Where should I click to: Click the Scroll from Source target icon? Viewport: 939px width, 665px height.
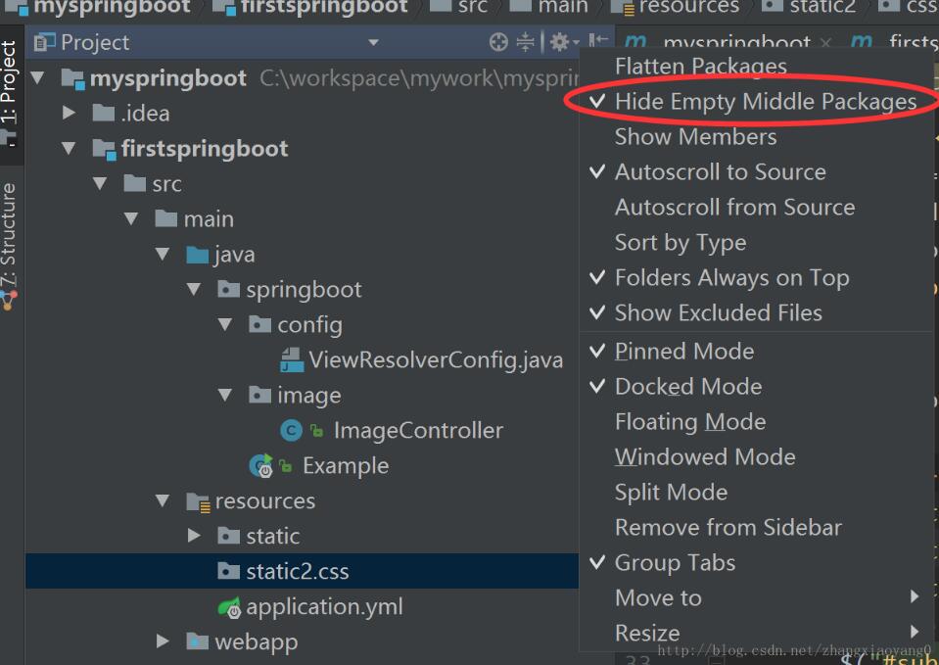coord(498,42)
